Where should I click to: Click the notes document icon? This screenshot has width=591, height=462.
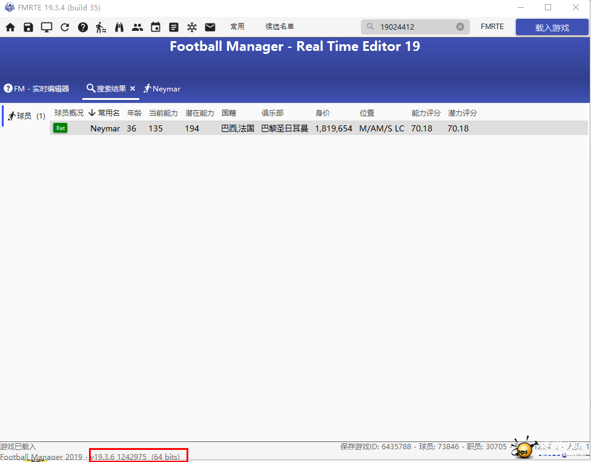(174, 27)
